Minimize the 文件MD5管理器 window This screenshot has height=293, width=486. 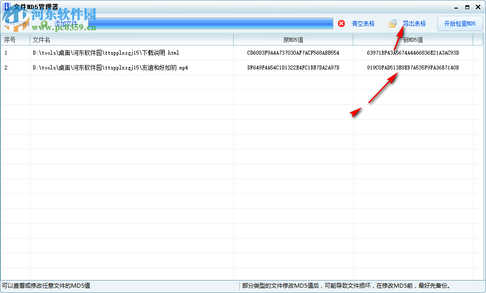[x=456, y=7]
